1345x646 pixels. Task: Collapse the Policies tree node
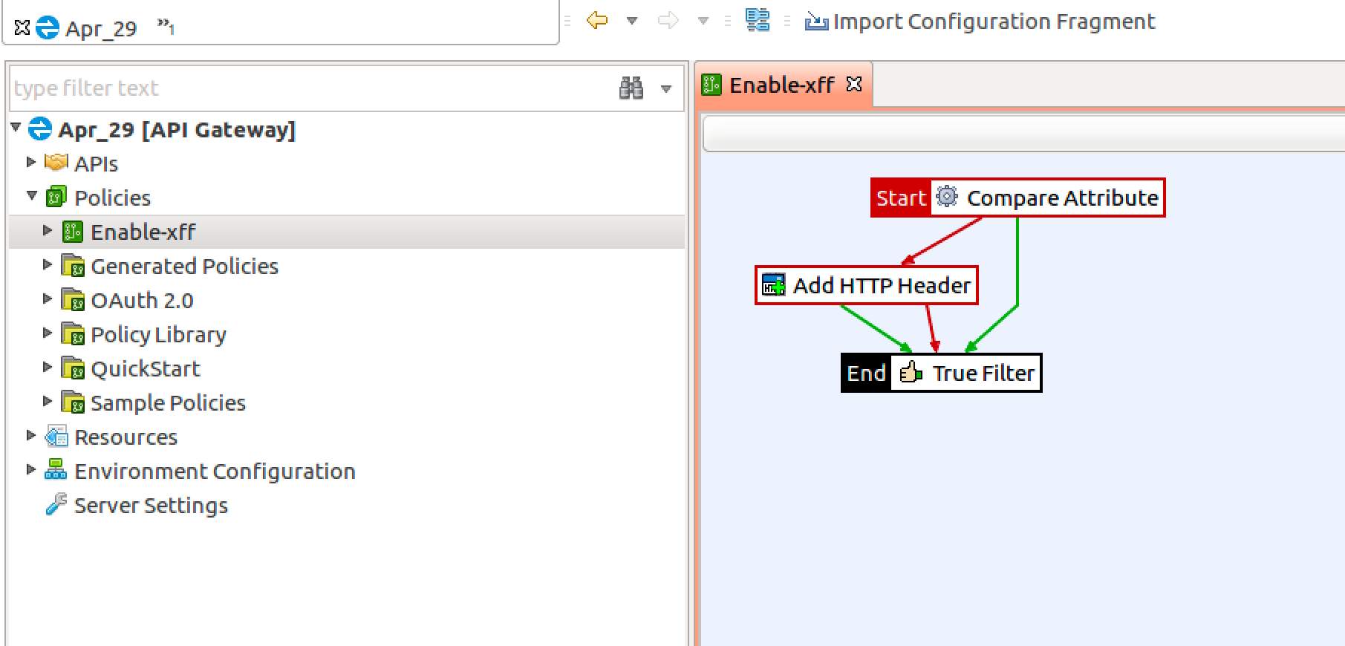coord(32,196)
